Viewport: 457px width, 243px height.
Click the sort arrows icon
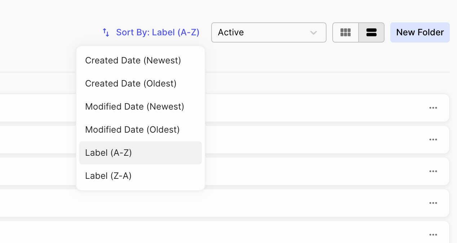click(x=106, y=32)
